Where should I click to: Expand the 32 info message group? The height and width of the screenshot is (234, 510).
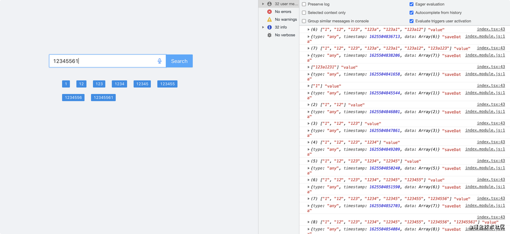pyautogui.click(x=263, y=27)
